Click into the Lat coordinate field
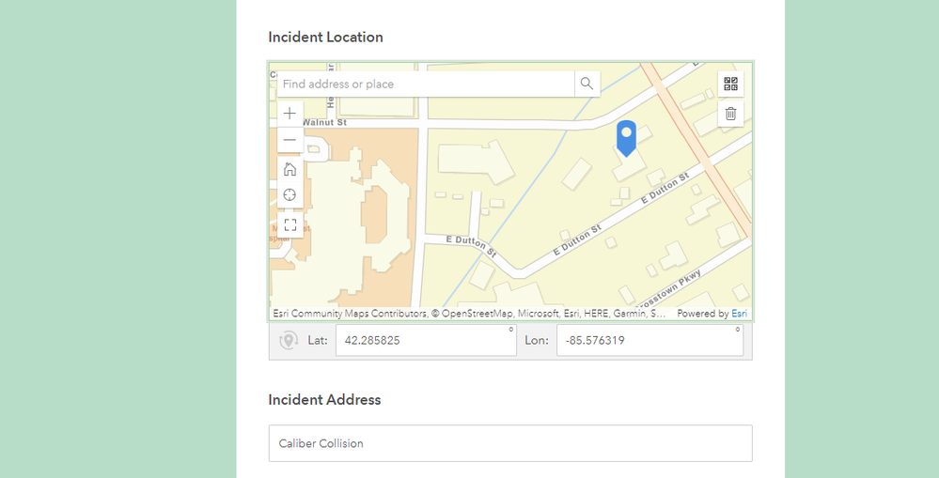 tap(425, 341)
